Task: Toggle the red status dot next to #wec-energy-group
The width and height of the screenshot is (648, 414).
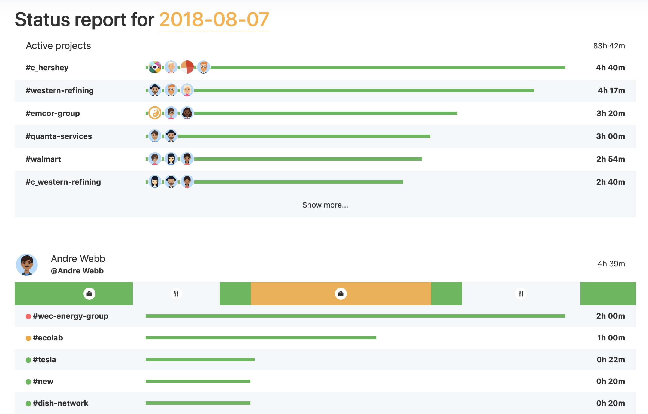Action: pos(28,316)
